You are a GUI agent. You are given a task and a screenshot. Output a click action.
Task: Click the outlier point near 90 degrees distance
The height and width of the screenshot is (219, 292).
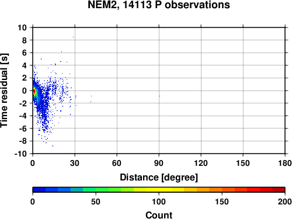click(x=159, y=96)
